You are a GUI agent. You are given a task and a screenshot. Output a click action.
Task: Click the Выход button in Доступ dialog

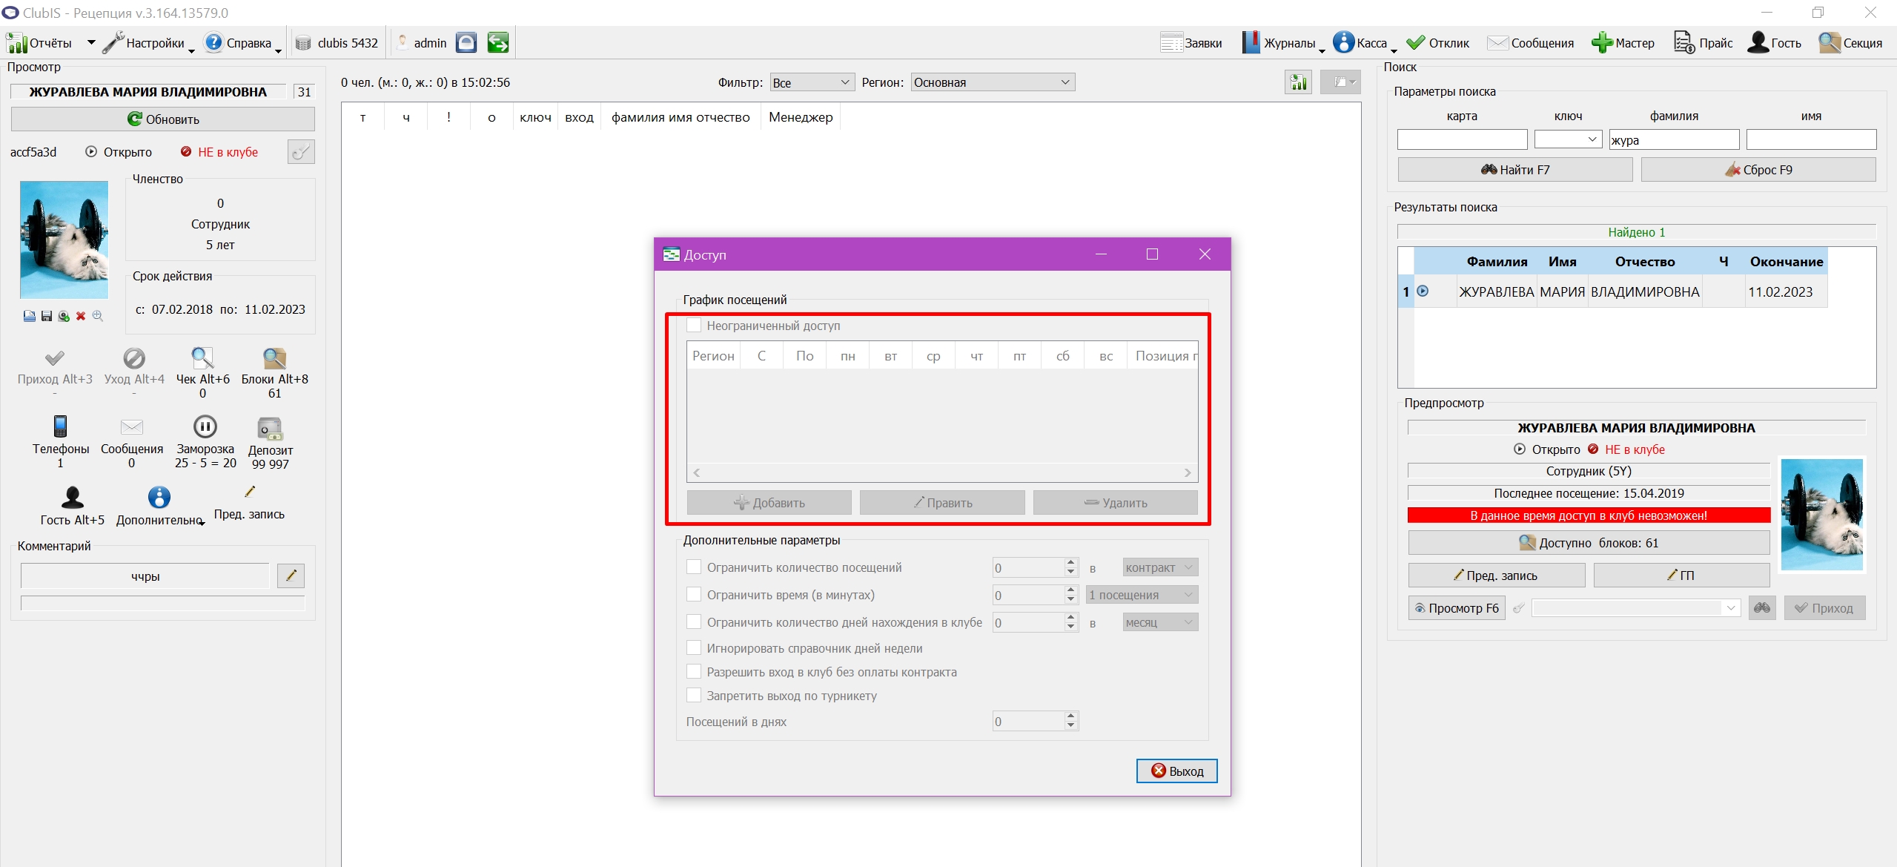point(1176,771)
